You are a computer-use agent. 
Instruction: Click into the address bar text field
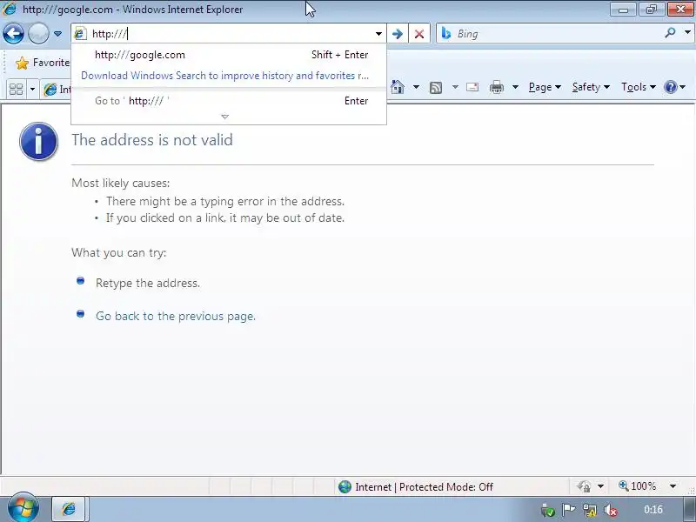pyautogui.click(x=230, y=34)
